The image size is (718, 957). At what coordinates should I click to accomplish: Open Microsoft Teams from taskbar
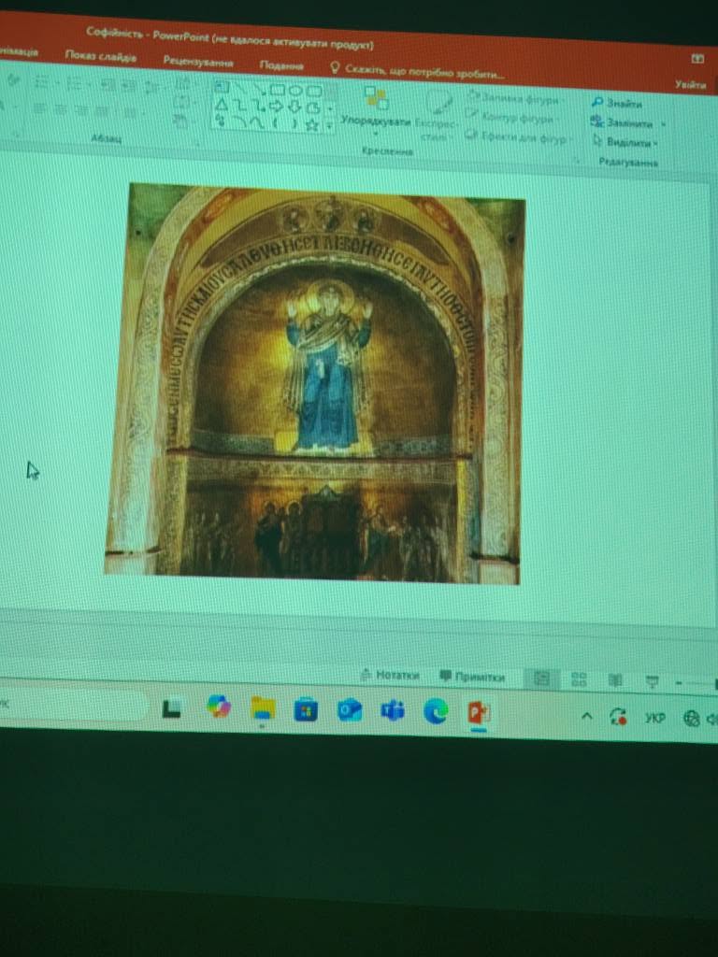393,710
